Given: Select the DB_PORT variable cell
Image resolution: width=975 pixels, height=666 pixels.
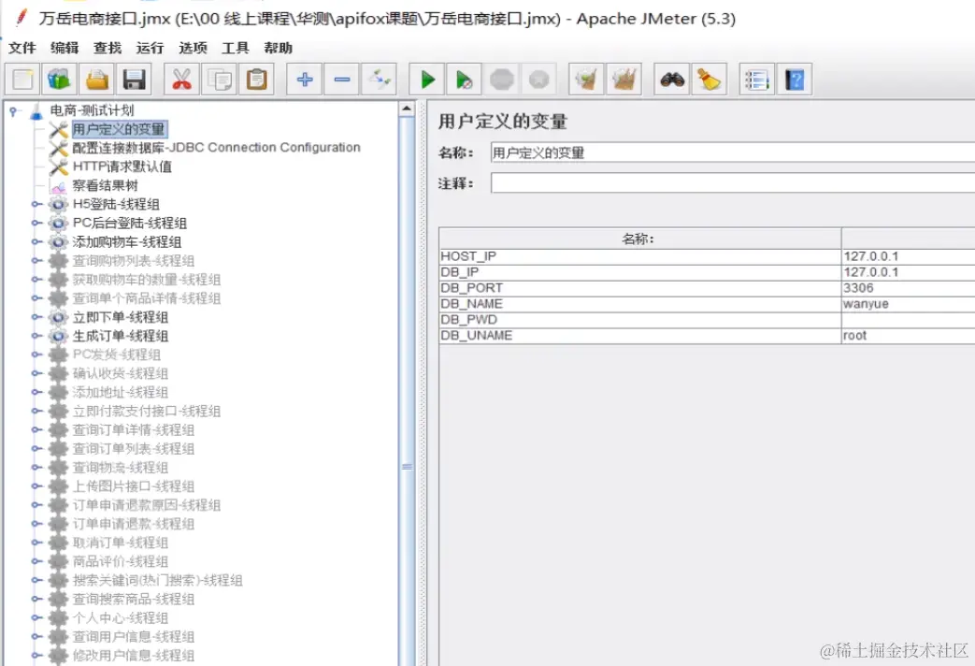Looking at the screenshot, I should 639,288.
